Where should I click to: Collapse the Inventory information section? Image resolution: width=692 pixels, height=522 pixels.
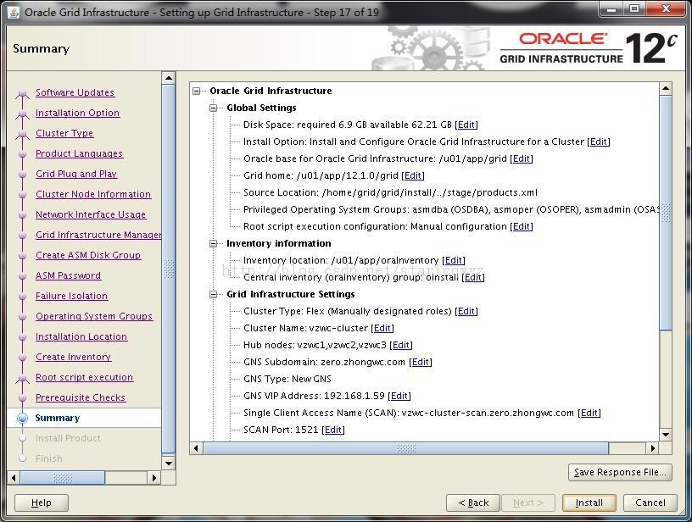click(x=213, y=243)
